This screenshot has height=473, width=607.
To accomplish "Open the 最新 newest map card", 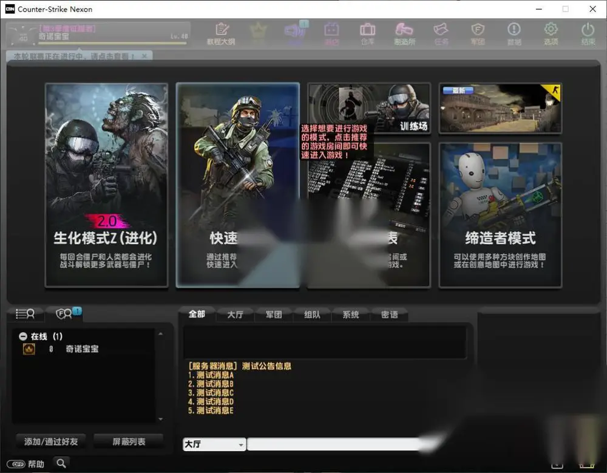I will (x=500, y=109).
